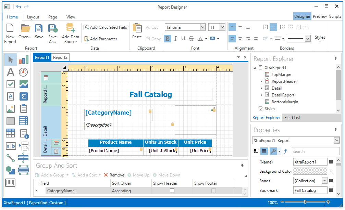Select the Picture Box control in toolbox
The width and height of the screenshot is (345, 210).
coord(11,109)
